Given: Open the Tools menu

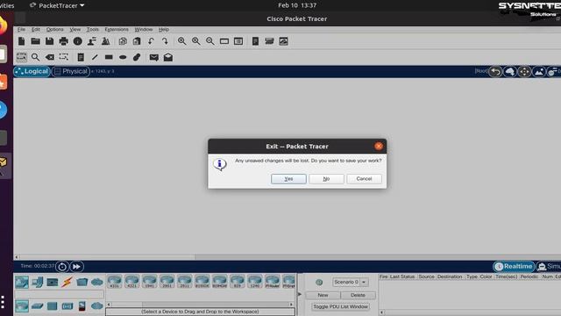Looking at the screenshot, I should pos(93,29).
